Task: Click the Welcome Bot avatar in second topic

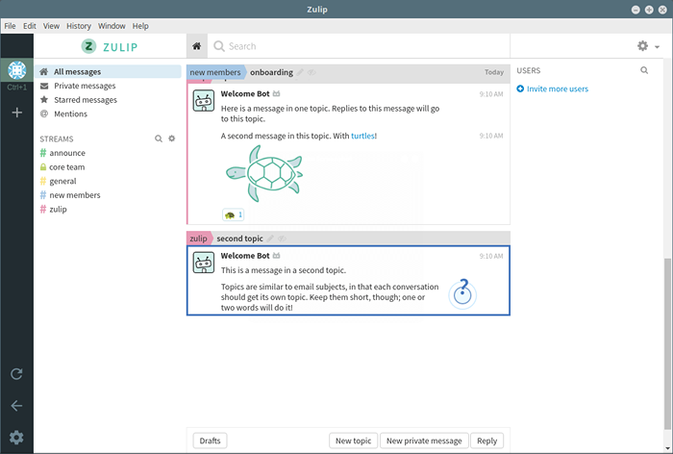Action: (204, 263)
